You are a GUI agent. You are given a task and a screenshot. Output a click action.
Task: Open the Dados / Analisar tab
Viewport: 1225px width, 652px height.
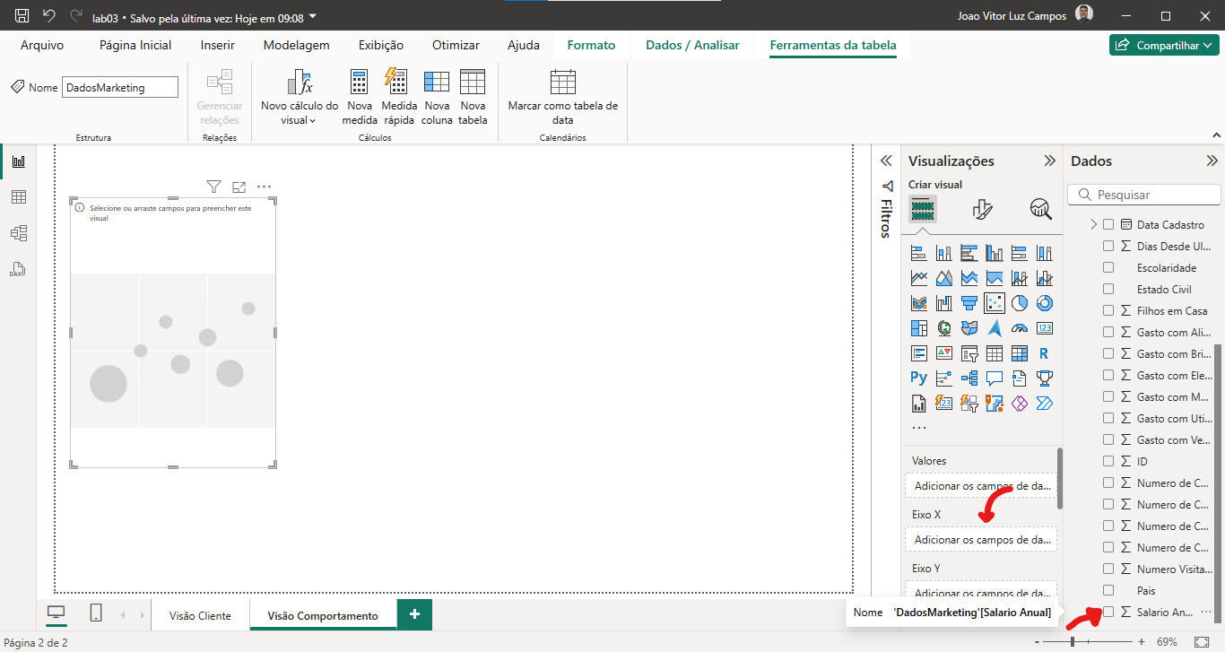[x=692, y=45]
